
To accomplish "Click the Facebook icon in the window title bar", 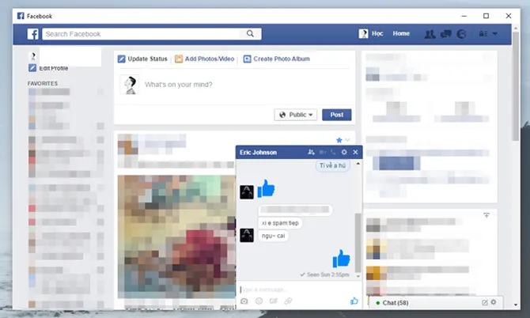I will [21, 16].
